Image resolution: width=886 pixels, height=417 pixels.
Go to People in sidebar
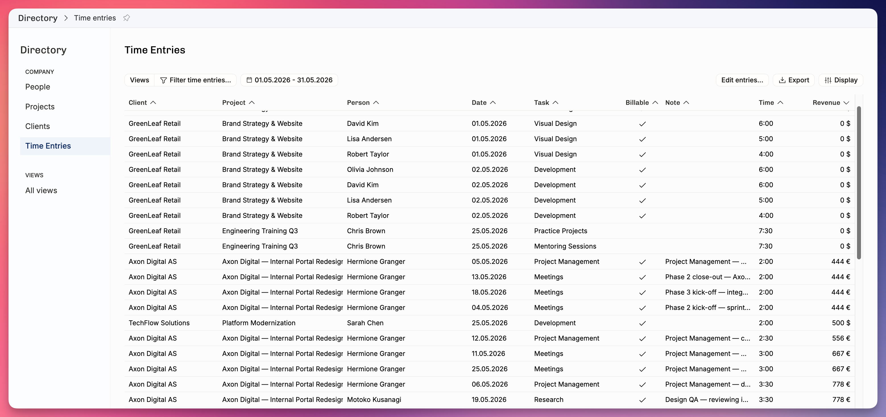point(38,87)
